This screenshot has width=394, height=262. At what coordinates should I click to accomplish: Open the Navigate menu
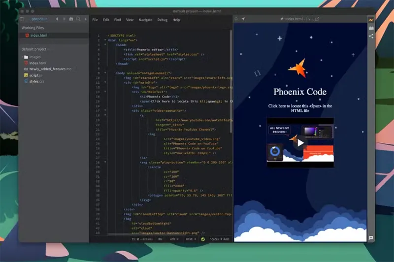tap(145, 20)
